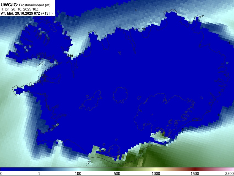Click the map value label 15
234x176 pixels.
pos(144,29)
